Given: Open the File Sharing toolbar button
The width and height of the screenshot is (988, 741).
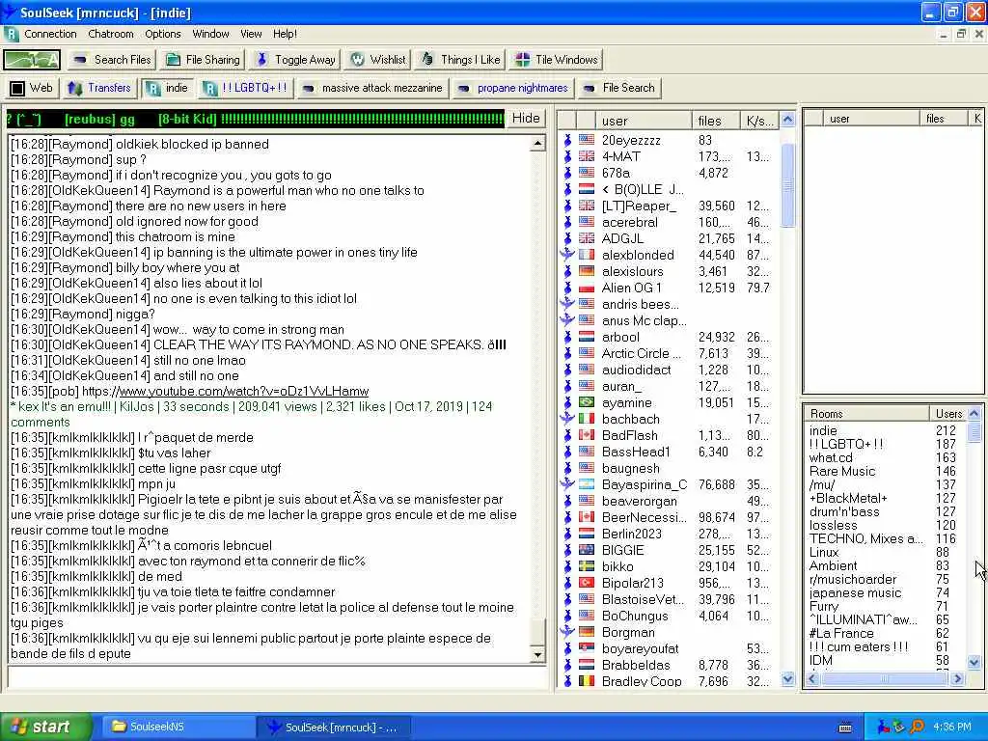Looking at the screenshot, I should pyautogui.click(x=203, y=60).
